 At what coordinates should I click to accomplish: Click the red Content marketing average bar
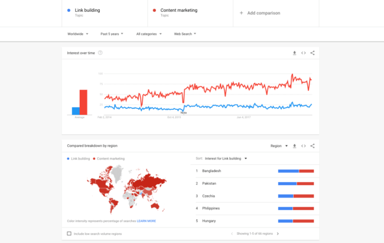click(x=84, y=102)
